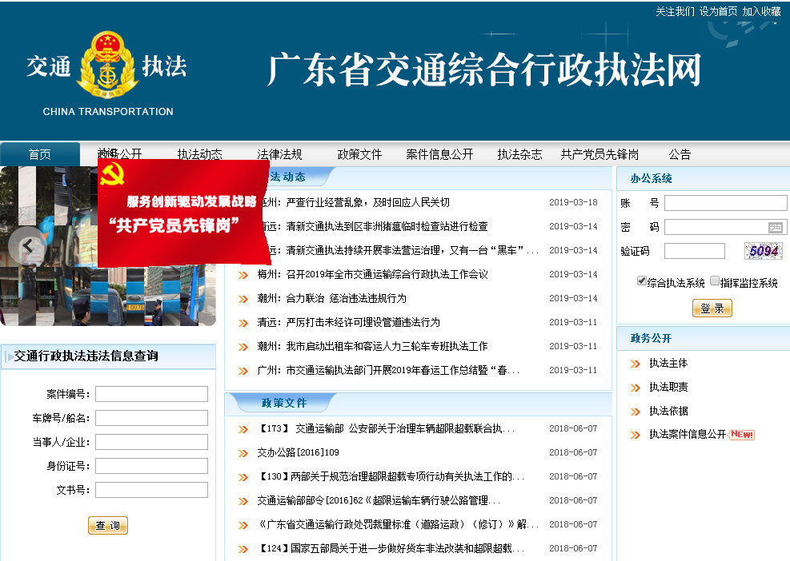The image size is (790, 561).
Task: Click date 2019-03-18 in news list
Action: [573, 202]
